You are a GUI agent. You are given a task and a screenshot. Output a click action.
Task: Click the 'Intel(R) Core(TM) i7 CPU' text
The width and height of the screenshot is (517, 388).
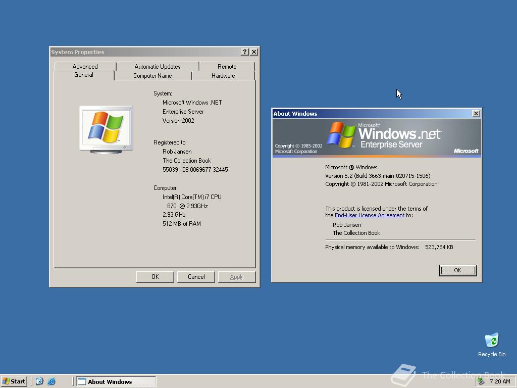(192, 197)
